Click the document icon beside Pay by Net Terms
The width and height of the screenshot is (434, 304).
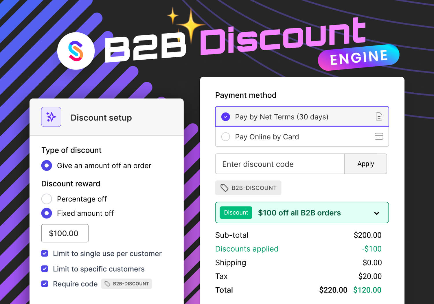378,117
